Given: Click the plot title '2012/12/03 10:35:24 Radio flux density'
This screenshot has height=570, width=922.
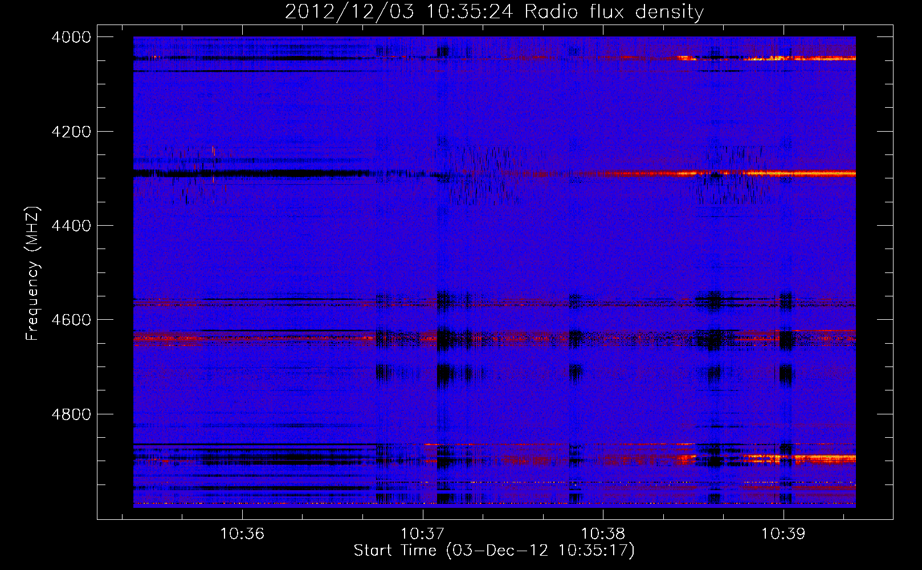Looking at the screenshot, I should pos(494,12).
